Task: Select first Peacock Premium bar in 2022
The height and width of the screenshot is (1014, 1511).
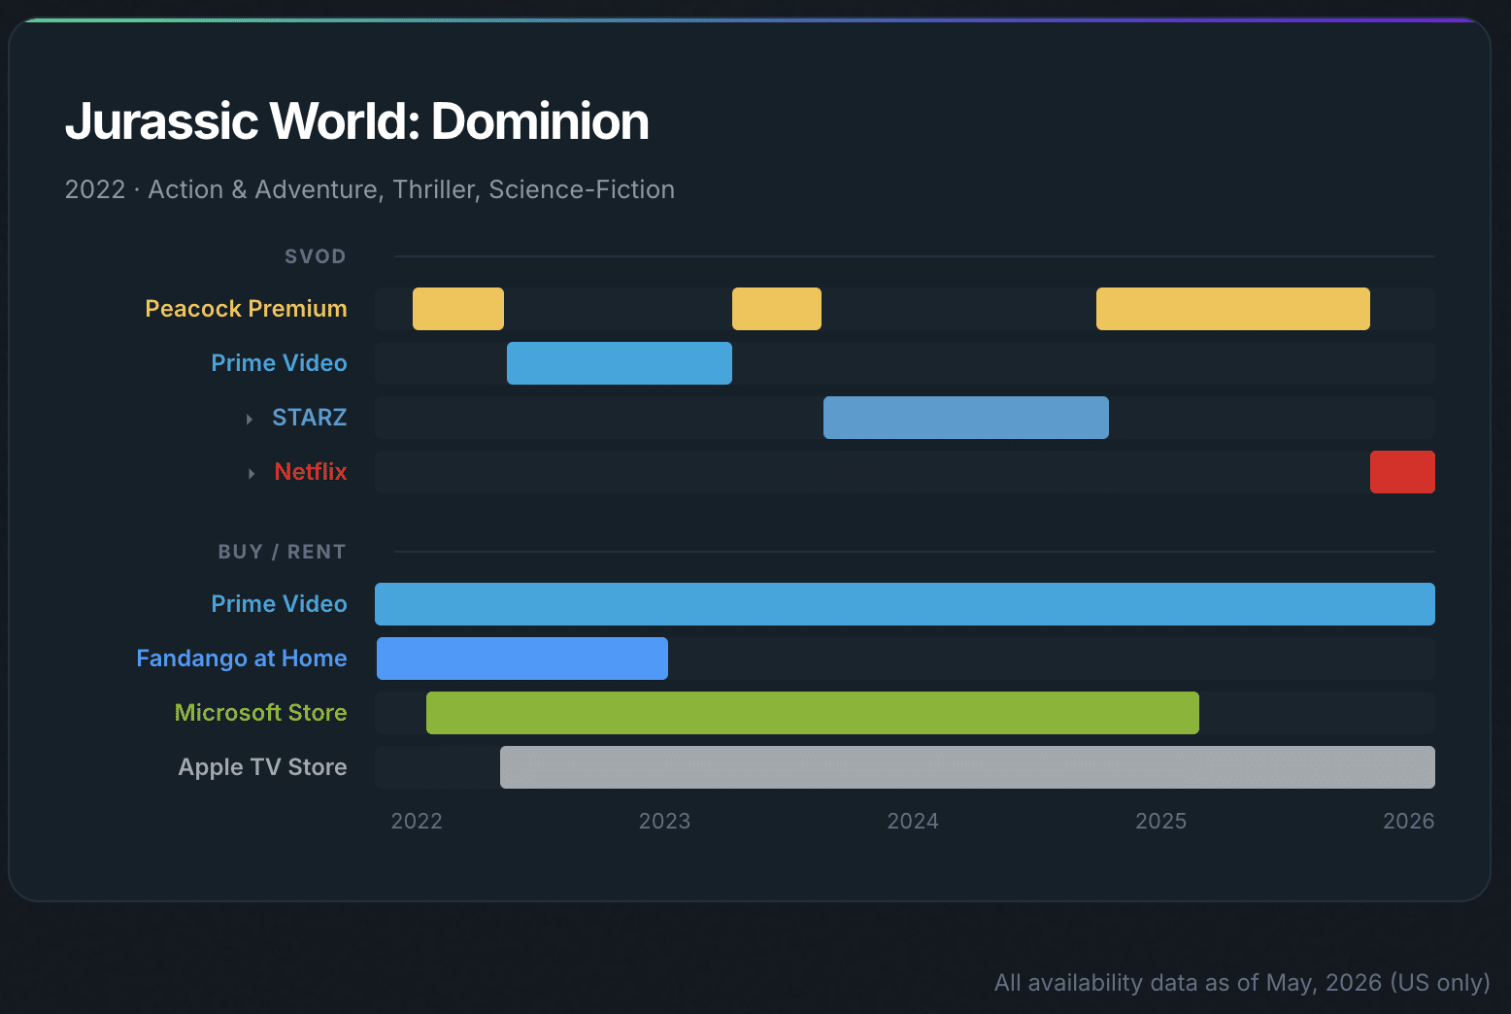Action: pos(458,309)
